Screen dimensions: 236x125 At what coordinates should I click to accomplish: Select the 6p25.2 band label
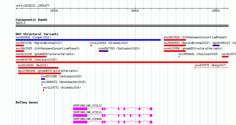pos(21,23)
